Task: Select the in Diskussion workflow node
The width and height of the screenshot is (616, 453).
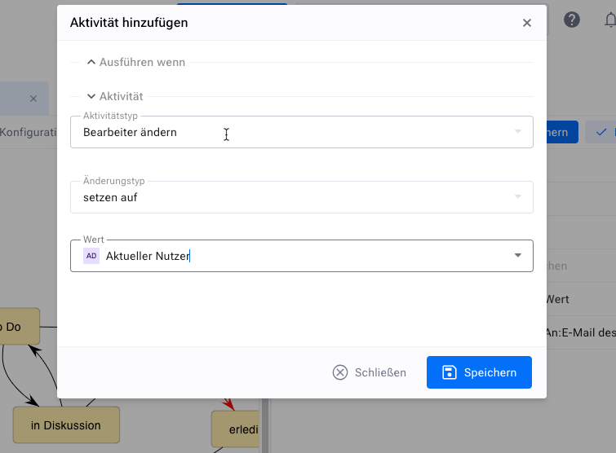Action: [66, 424]
